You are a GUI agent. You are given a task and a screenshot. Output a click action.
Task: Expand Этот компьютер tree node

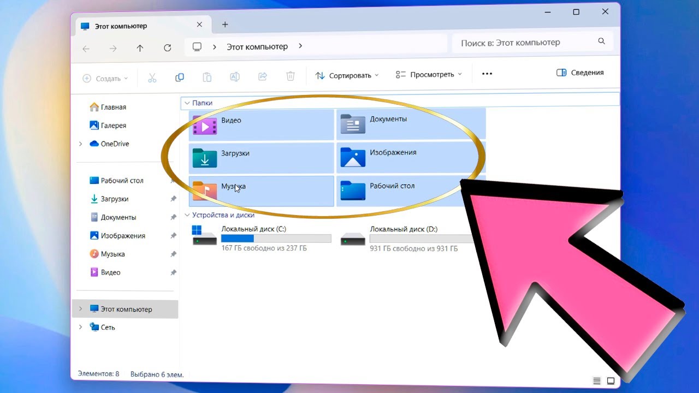[80, 309]
